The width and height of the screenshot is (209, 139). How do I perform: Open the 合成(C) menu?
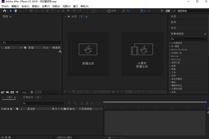25,6
